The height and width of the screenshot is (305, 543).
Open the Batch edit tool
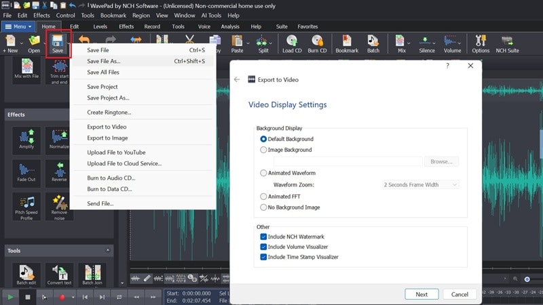pos(26,275)
